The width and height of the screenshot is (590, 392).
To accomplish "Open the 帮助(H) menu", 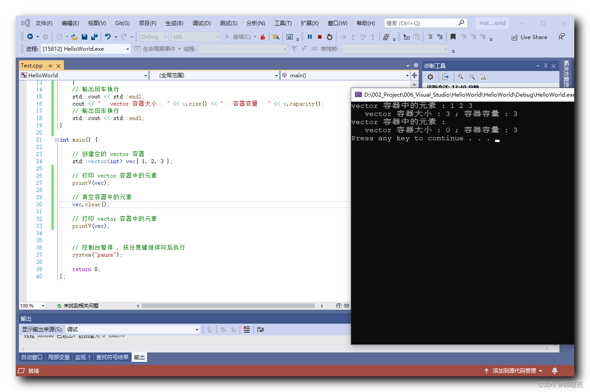I will [366, 23].
